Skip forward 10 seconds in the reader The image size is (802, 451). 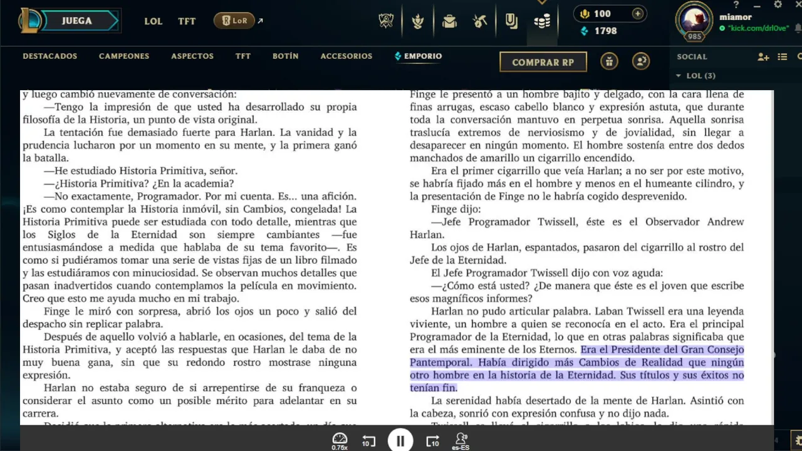(x=433, y=442)
